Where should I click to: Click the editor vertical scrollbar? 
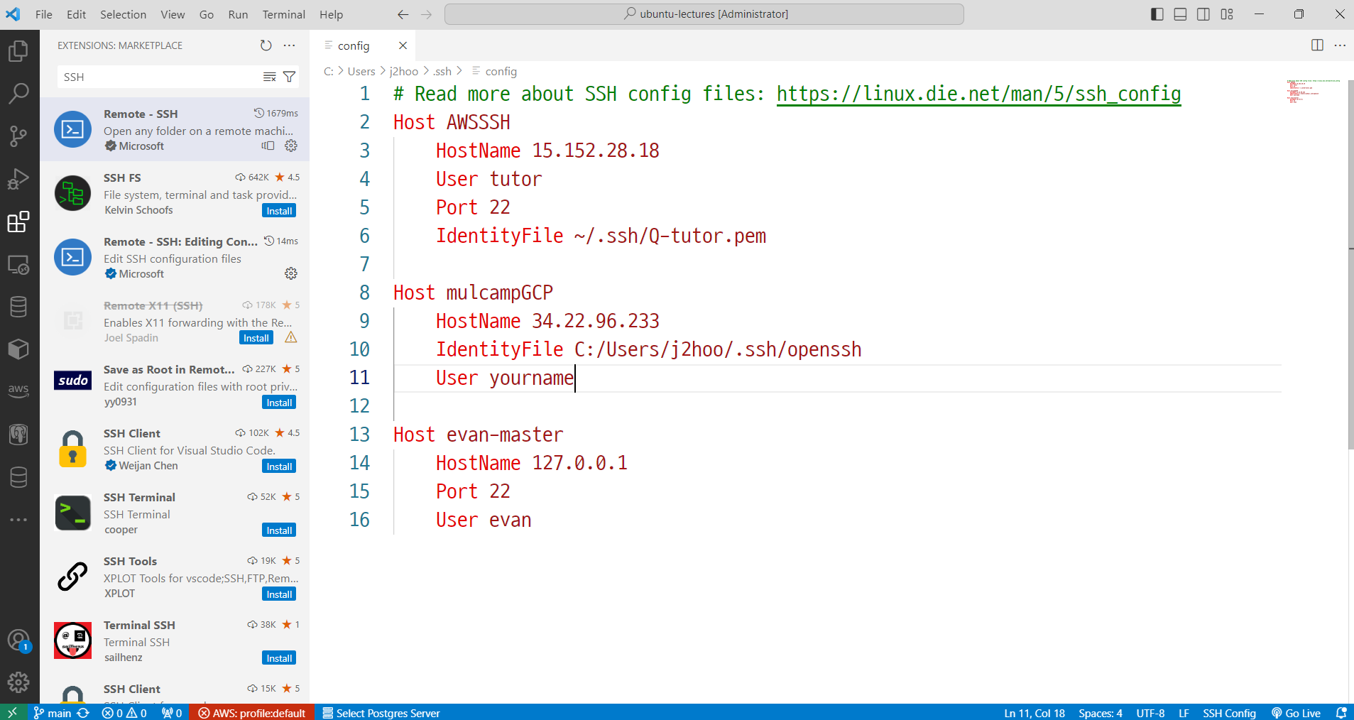pos(1350,265)
